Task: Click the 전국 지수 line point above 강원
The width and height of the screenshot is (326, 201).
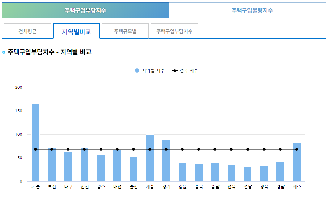Action: pyautogui.click(x=182, y=149)
